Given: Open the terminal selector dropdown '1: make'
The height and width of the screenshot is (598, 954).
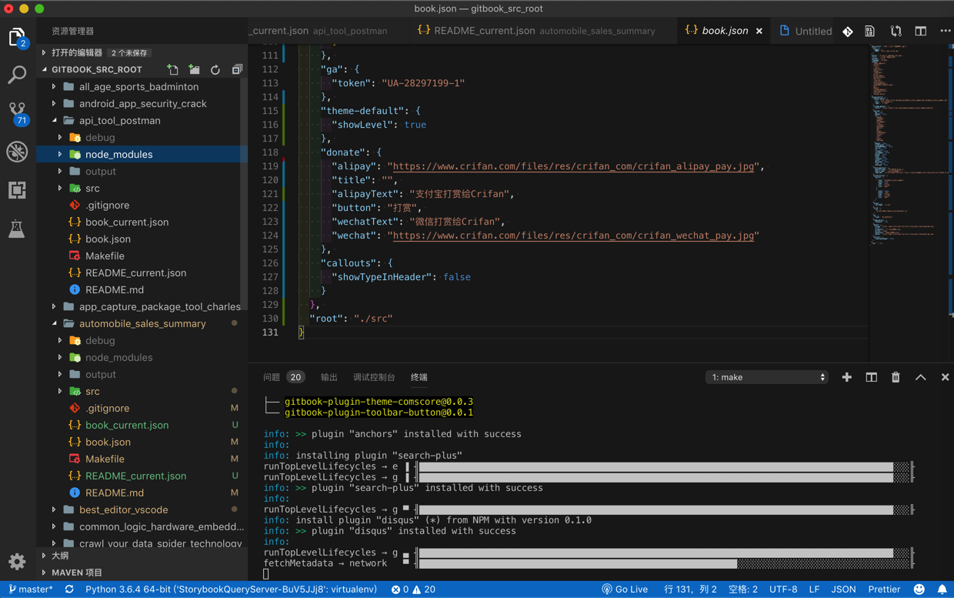Looking at the screenshot, I should pyautogui.click(x=767, y=377).
